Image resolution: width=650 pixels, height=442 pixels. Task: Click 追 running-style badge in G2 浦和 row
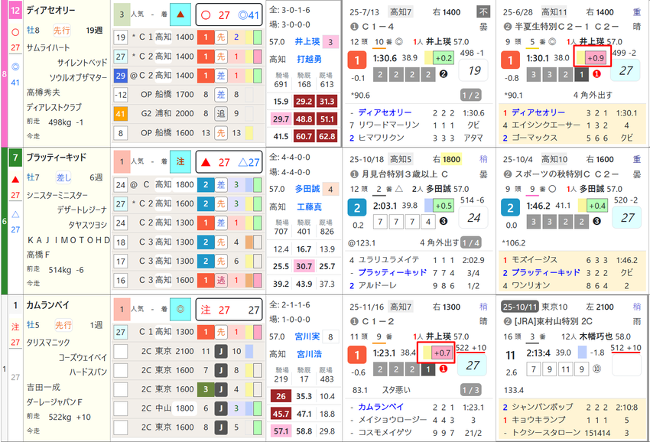(221, 114)
